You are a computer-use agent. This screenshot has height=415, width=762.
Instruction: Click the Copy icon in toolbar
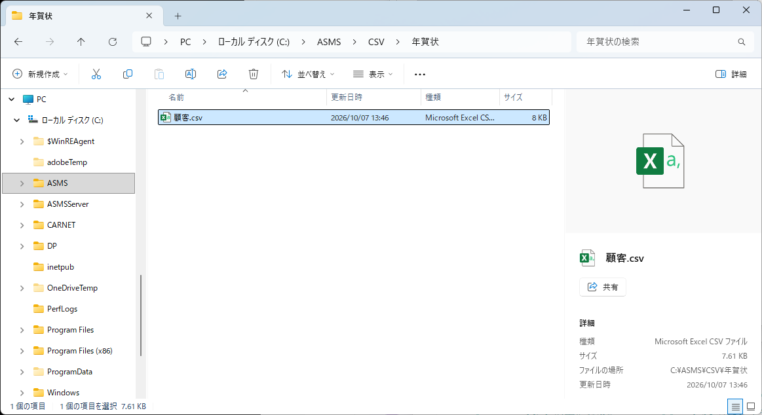128,74
